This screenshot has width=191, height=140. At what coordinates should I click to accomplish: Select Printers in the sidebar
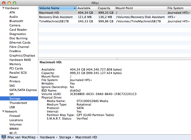(15, 81)
